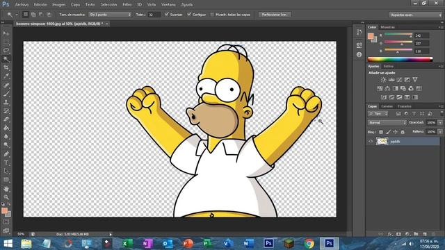This screenshot has width=445, height=250.
Task: Open the Selección menu
Action: 108,5
